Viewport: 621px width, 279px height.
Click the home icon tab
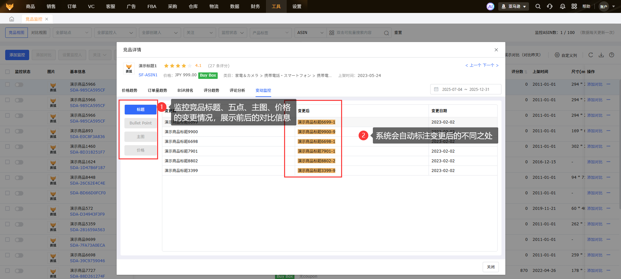pyautogui.click(x=12, y=19)
